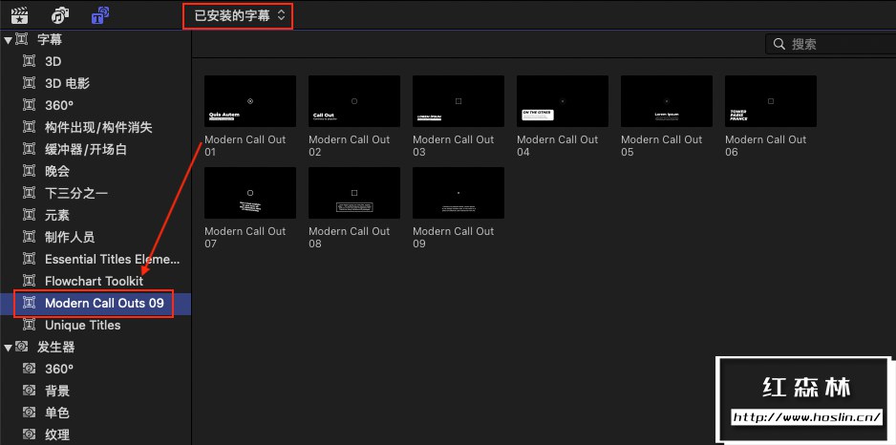Viewport: 896px width, 445px height.
Task: Open the 已安装的字幕 dropdown menu
Action: click(238, 16)
